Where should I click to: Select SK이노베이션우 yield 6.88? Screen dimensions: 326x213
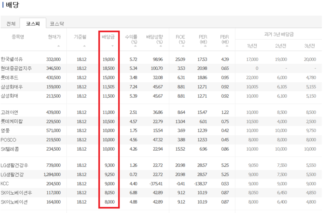point(133,193)
